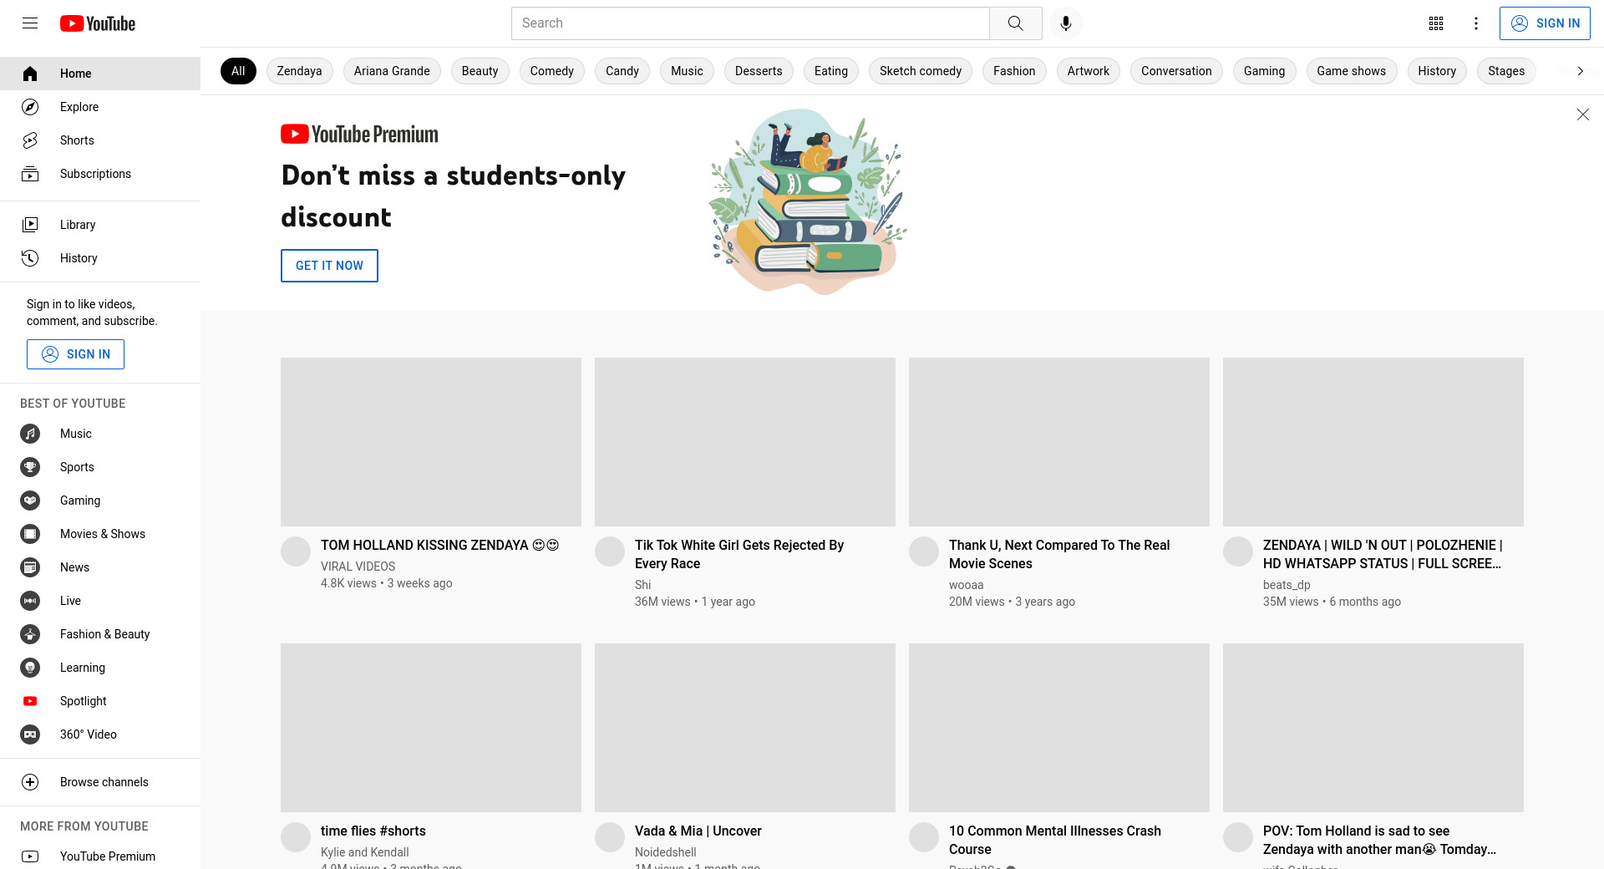The image size is (1604, 869).
Task: Open 'Vada & Mia | Uncover' title
Action: coord(698,831)
